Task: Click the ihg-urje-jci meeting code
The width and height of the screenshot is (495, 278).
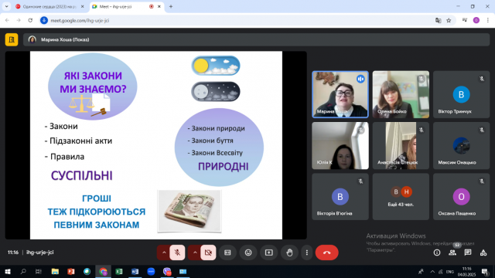Action: point(40,253)
